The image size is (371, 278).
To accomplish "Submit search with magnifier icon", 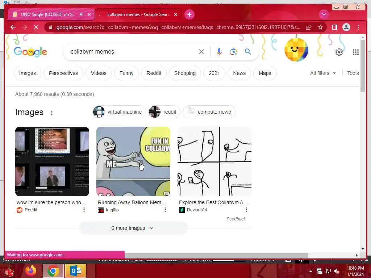I will coord(248,52).
